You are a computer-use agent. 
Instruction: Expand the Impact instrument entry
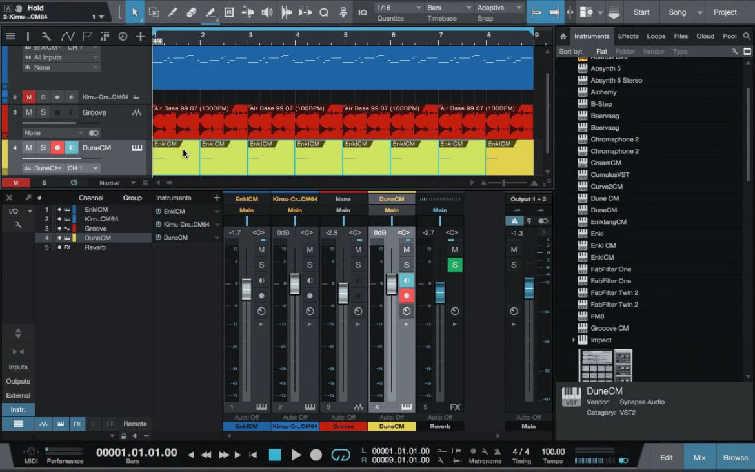pyautogui.click(x=573, y=340)
